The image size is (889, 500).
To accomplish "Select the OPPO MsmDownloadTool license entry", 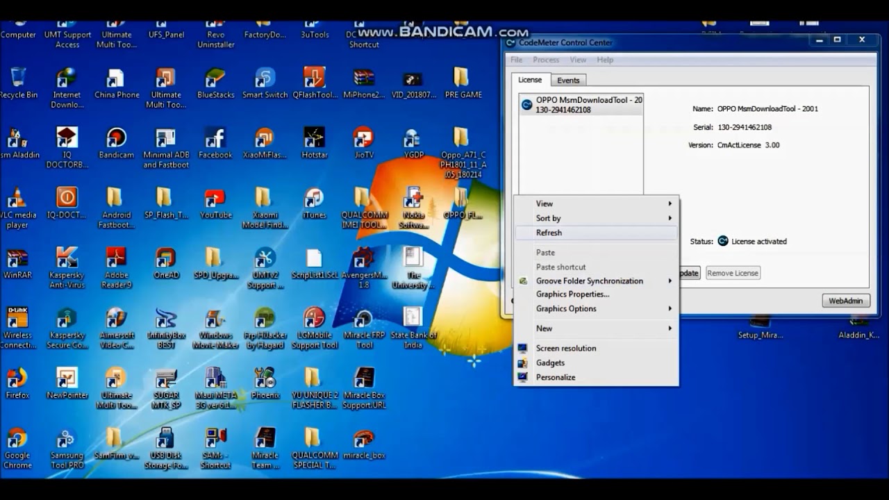I will point(581,105).
